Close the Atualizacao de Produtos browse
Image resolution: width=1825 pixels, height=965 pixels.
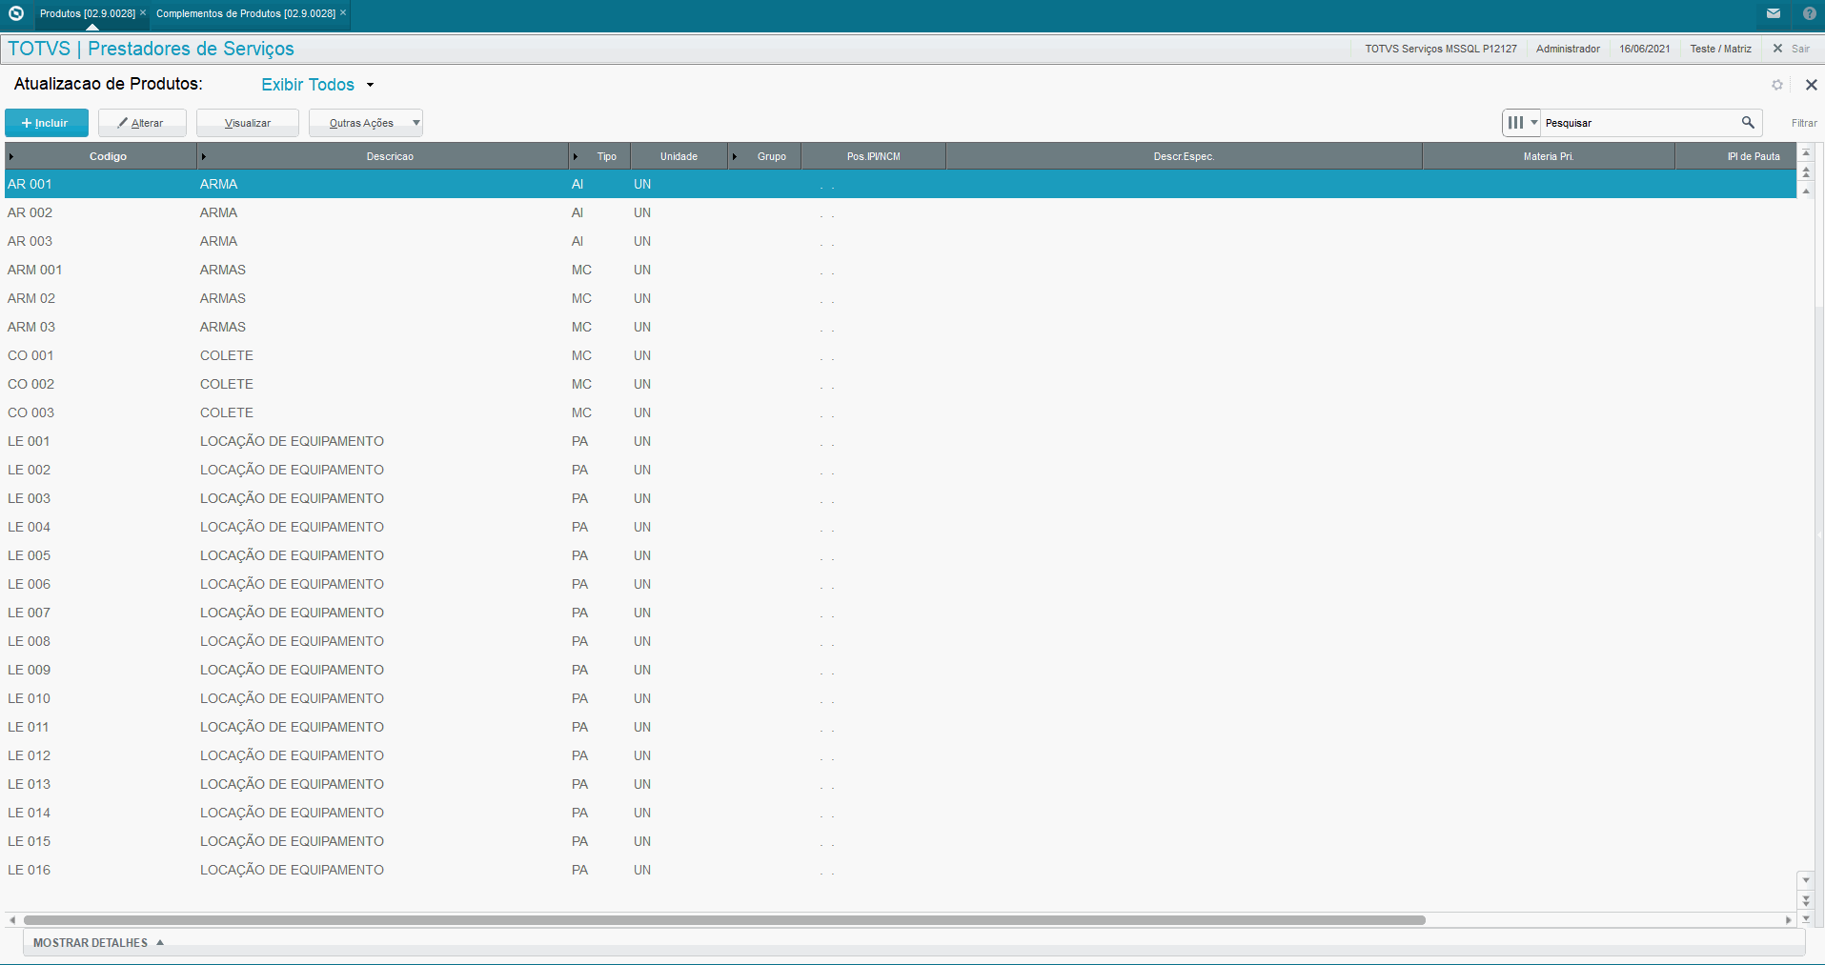point(1812,85)
